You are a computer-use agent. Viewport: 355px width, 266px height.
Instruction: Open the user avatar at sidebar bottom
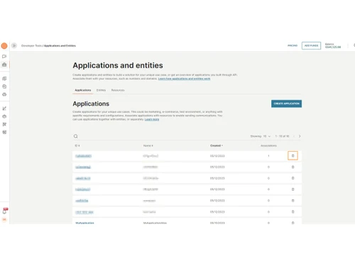click(x=4, y=220)
